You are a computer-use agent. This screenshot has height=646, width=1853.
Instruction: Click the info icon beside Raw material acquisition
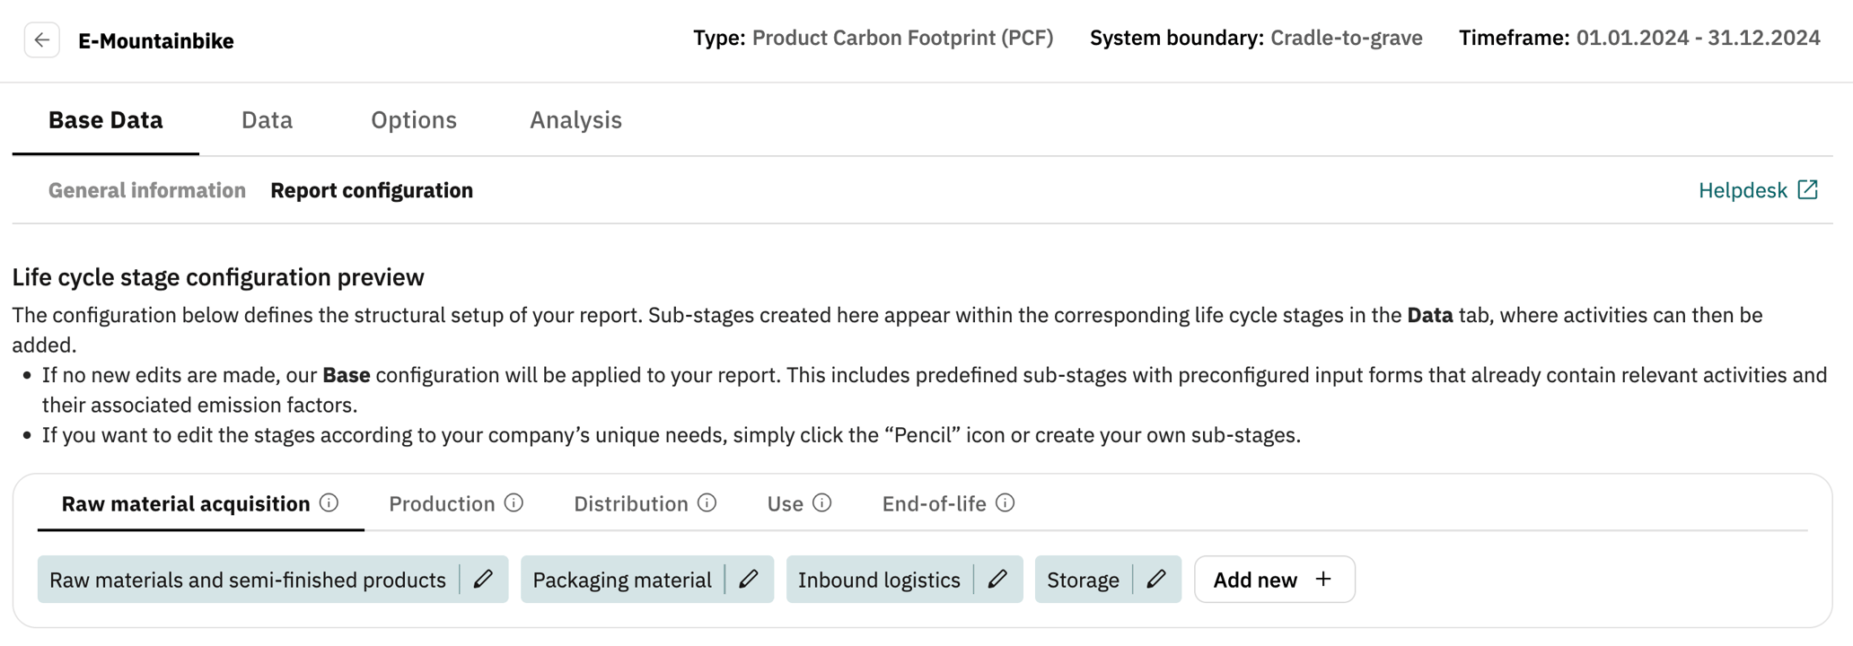329,503
